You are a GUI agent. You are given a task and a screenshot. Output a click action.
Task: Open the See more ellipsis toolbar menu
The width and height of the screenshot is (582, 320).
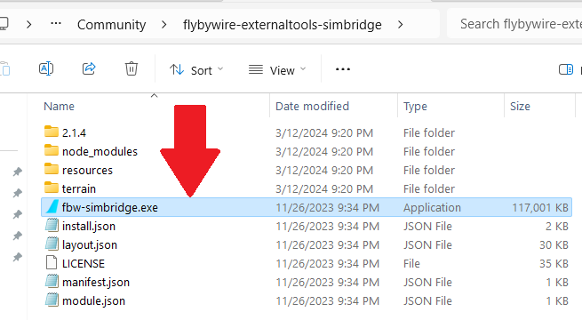click(343, 69)
